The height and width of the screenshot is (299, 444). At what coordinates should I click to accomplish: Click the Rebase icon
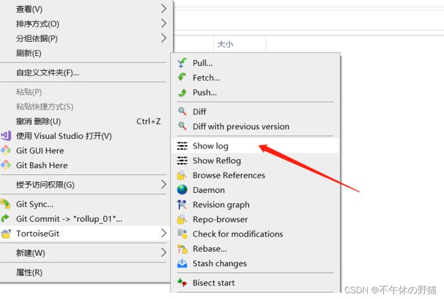pyautogui.click(x=182, y=249)
